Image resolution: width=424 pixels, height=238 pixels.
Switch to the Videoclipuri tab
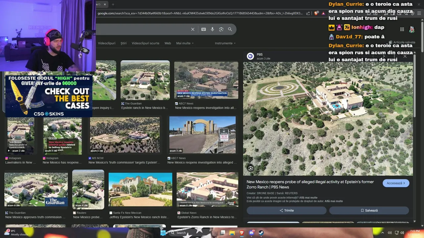click(107, 43)
